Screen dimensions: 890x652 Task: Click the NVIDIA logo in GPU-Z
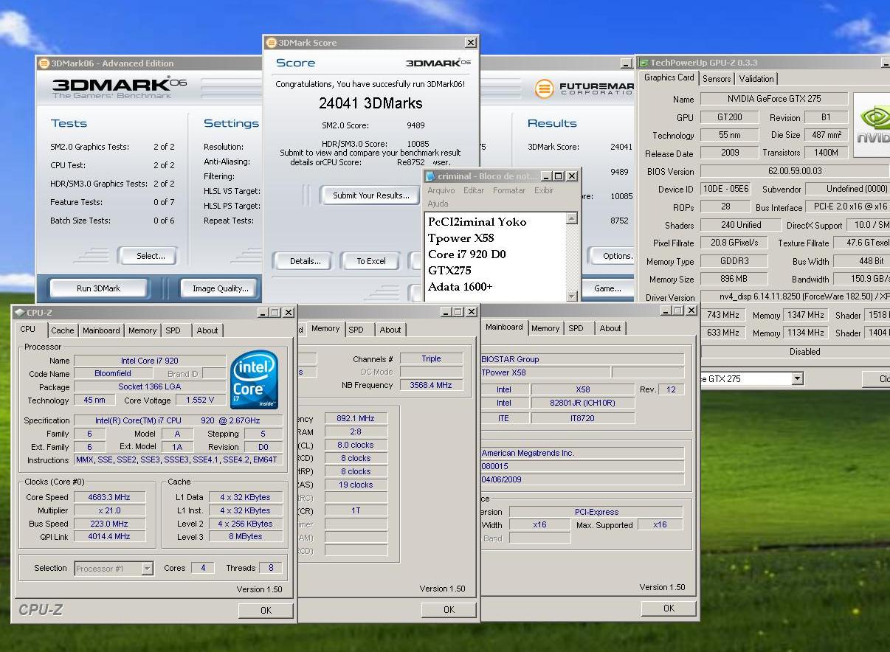pos(872,125)
